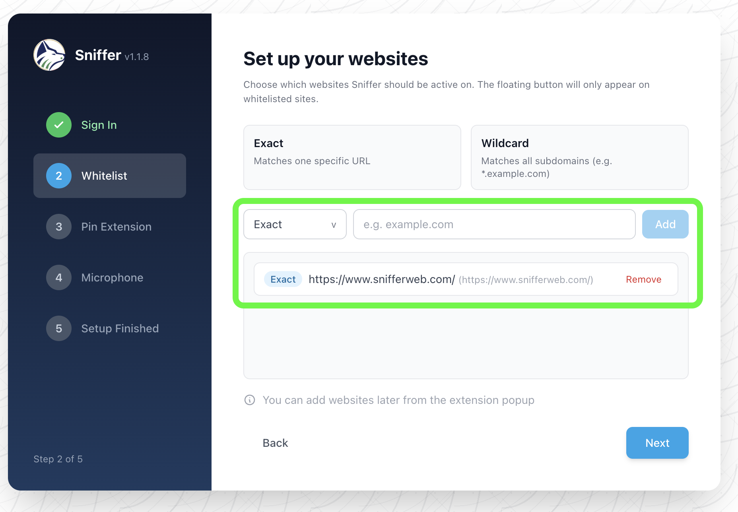Remove the snifferweb.com whitelist entry

(x=643, y=279)
